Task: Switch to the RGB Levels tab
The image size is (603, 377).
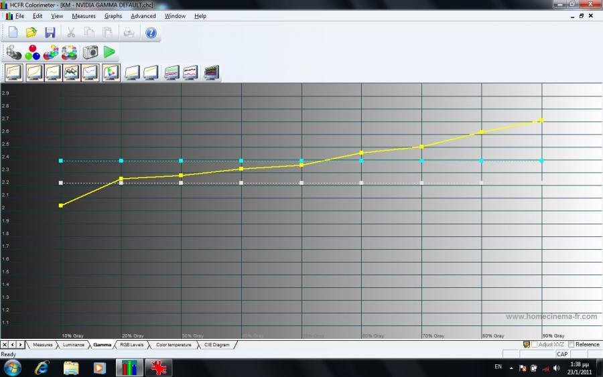Action: point(131,345)
